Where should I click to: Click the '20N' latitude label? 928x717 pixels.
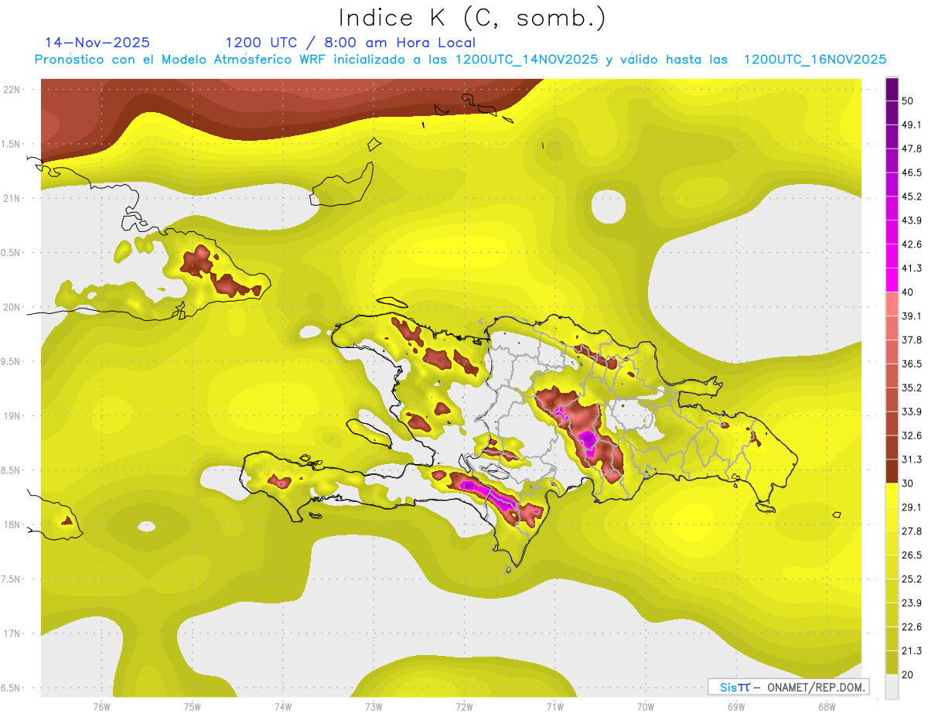(13, 308)
